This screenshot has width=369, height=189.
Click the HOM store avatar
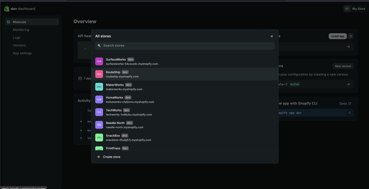pyautogui.click(x=99, y=100)
